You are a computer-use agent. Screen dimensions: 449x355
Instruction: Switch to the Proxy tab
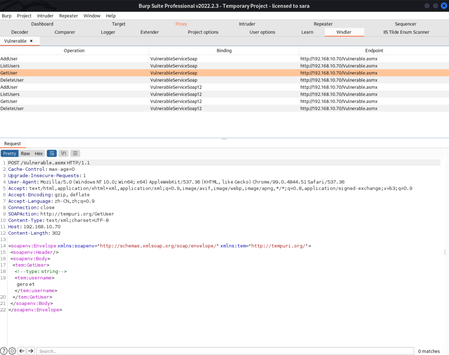pyautogui.click(x=181, y=24)
